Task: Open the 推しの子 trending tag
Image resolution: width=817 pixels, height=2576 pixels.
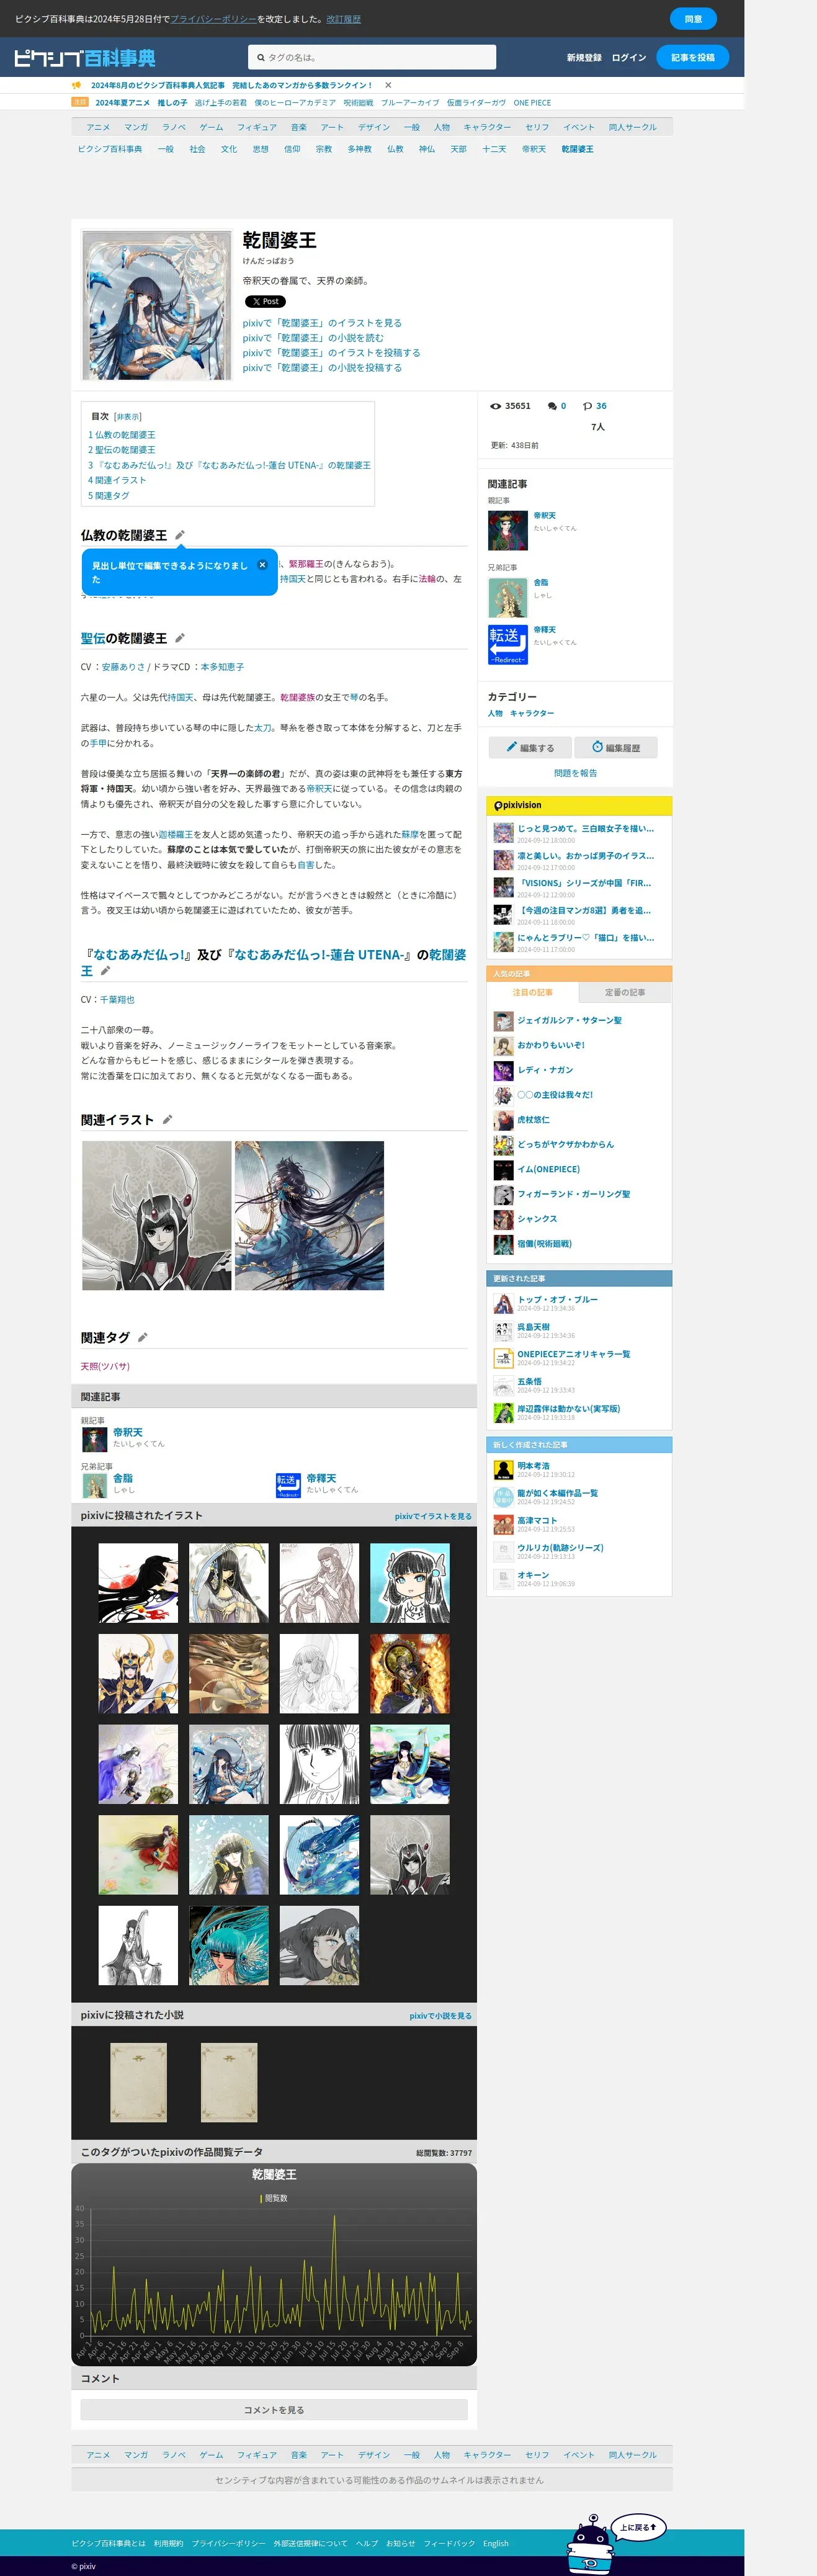Action: coord(172,102)
